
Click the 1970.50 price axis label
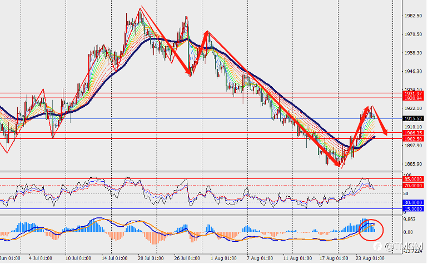413,34
